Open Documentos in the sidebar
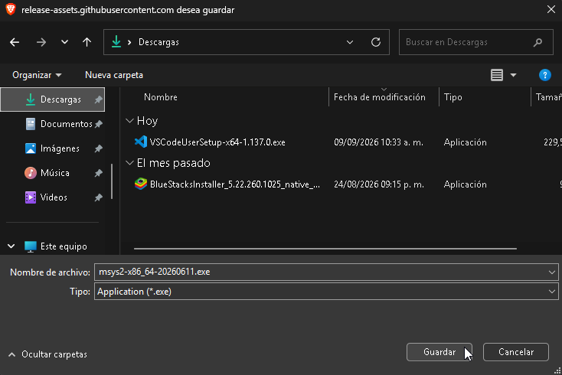This screenshot has height=375, width=562. pyautogui.click(x=67, y=124)
